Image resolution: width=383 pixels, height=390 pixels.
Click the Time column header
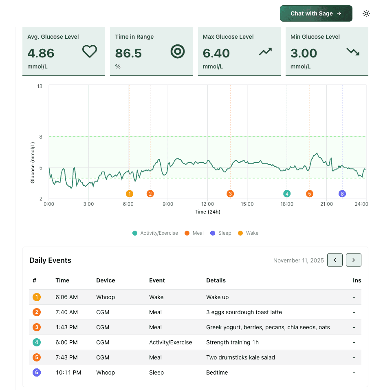click(62, 280)
